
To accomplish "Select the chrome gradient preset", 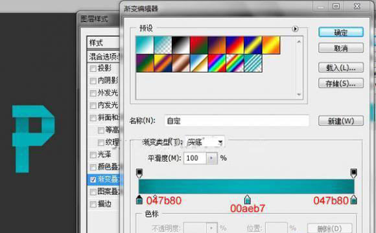I will click(x=199, y=63).
